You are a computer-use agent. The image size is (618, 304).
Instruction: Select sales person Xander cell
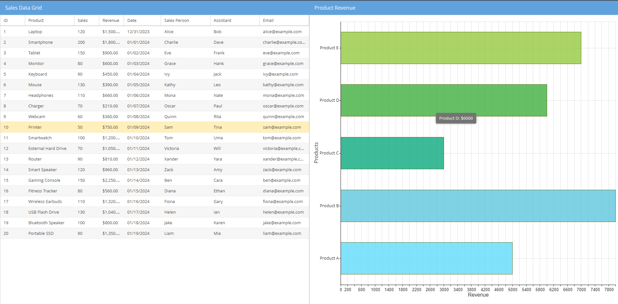186,159
